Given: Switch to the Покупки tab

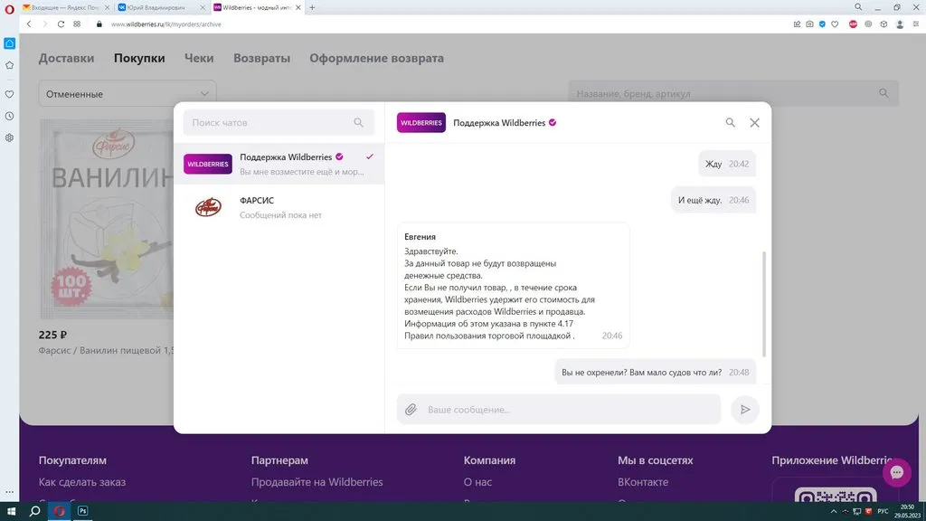Looking at the screenshot, I should pyautogui.click(x=139, y=58).
